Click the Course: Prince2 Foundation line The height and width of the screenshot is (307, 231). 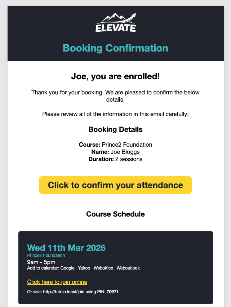pos(115,144)
